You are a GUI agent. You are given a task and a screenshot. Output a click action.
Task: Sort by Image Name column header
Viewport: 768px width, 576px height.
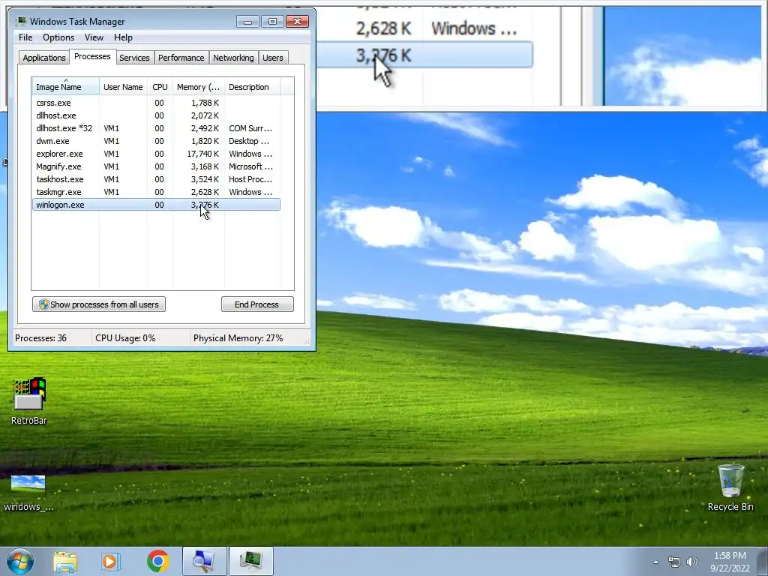66,87
